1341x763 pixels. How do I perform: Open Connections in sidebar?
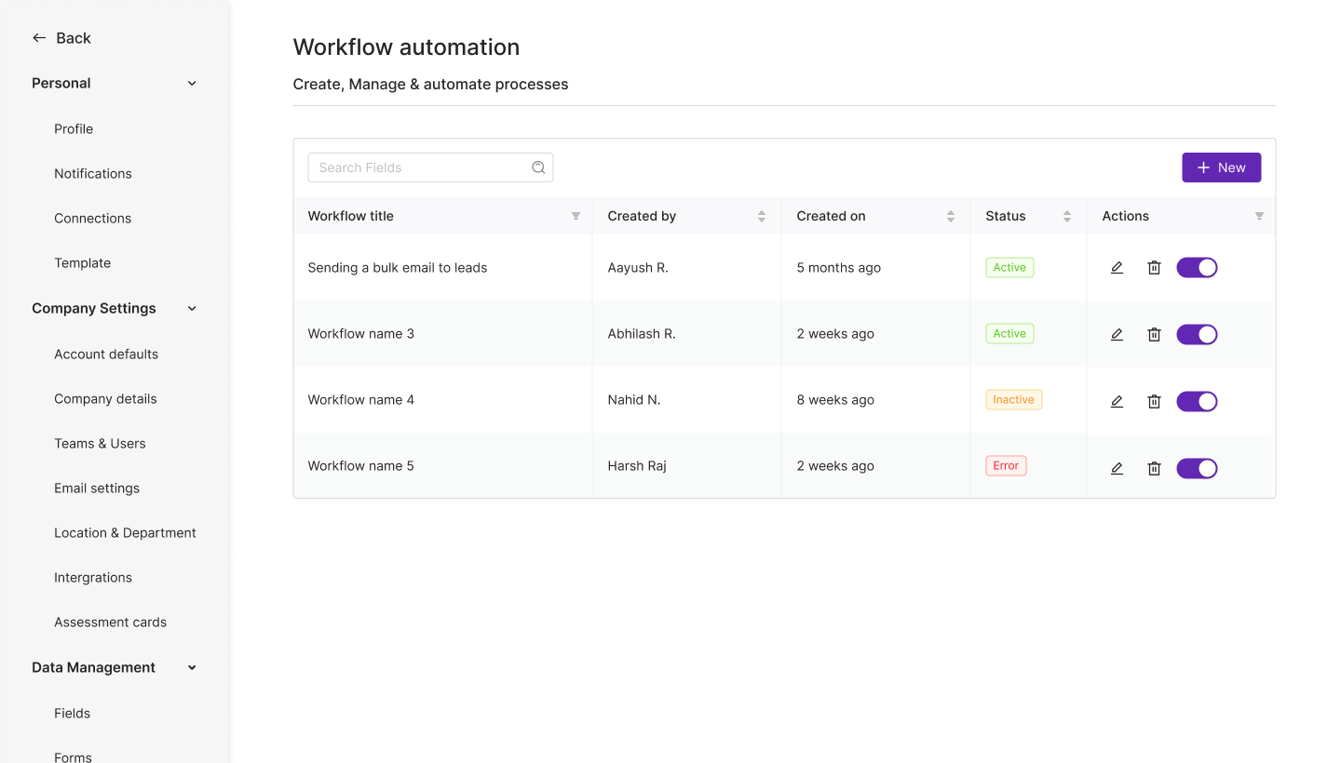93,218
